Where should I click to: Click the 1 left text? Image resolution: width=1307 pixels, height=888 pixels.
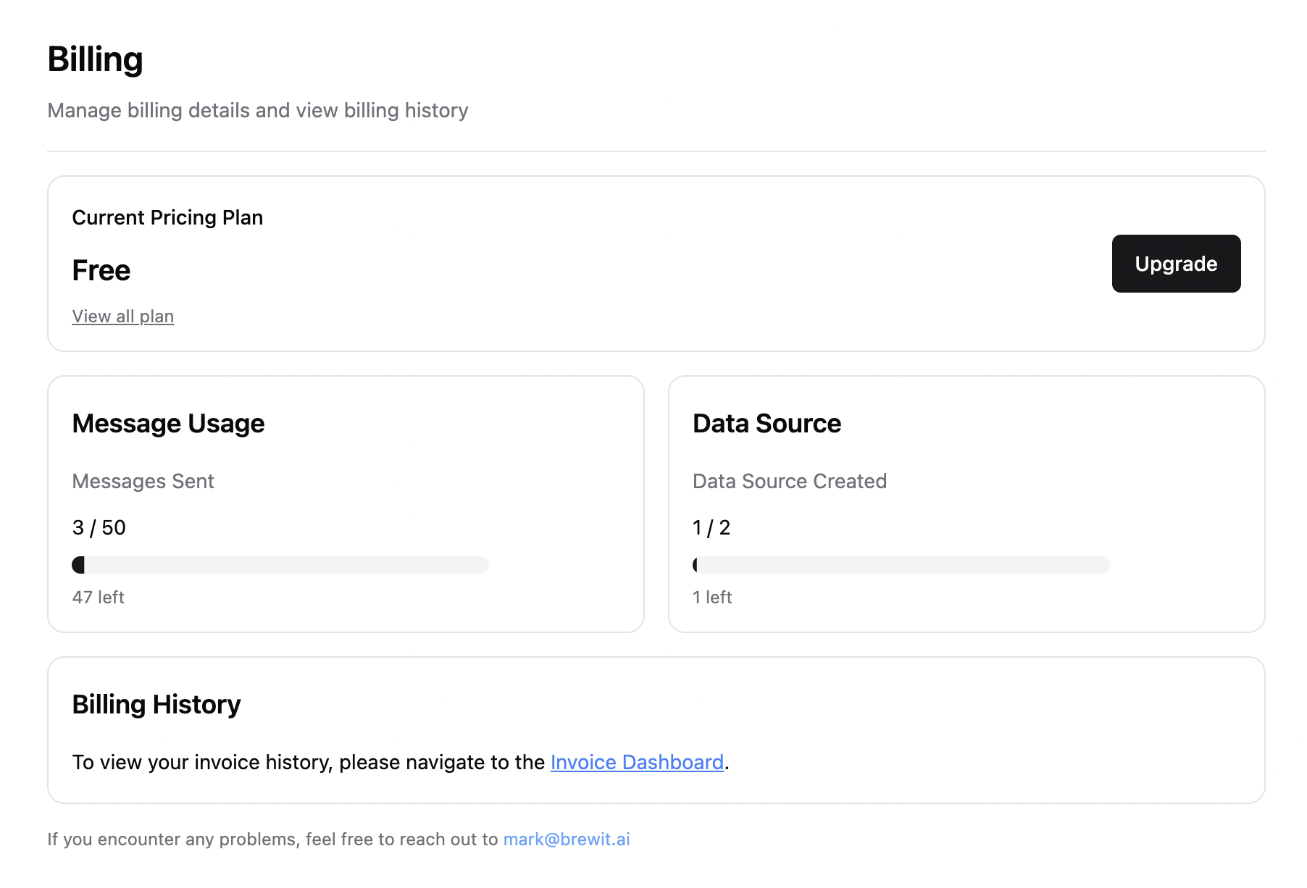(x=712, y=597)
